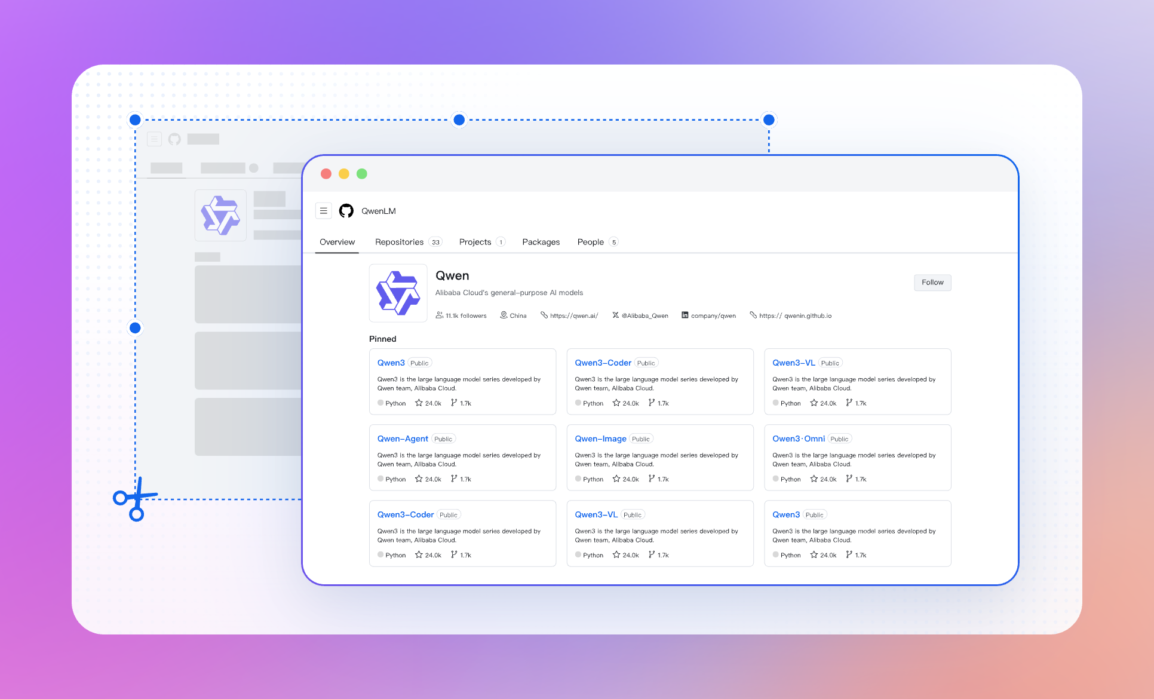Screen dimensions: 1154x699
Task: Switch to the Repositories tab
Action: (399, 242)
